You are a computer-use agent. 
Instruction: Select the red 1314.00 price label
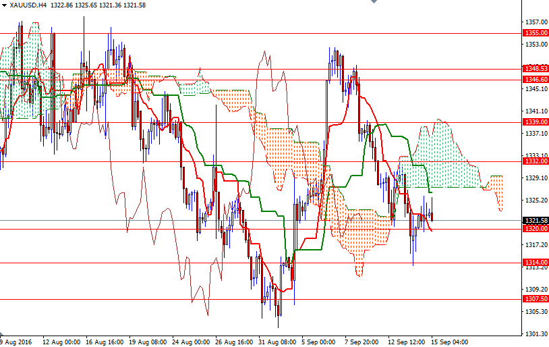[x=536, y=262]
